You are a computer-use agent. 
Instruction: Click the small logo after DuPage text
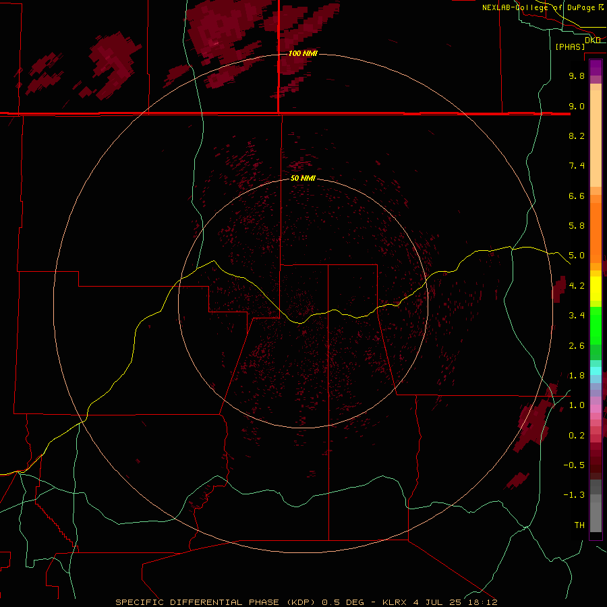pyautogui.click(x=601, y=7)
